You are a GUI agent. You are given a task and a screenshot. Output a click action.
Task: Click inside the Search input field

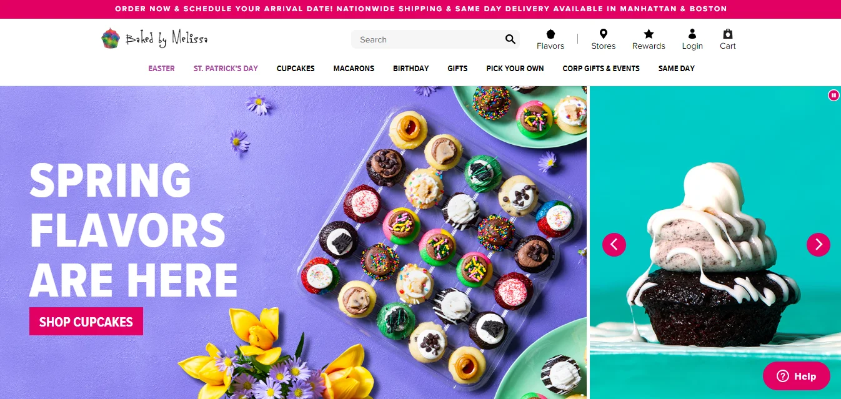click(x=428, y=39)
